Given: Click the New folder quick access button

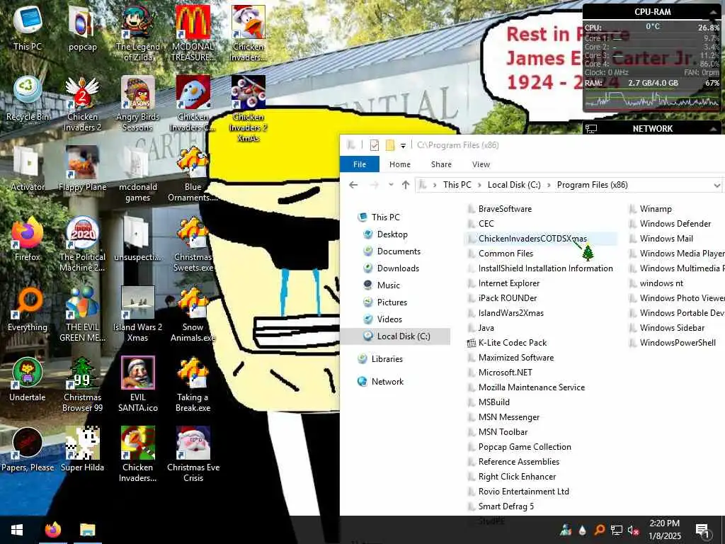Looking at the screenshot, I should pos(390,145).
